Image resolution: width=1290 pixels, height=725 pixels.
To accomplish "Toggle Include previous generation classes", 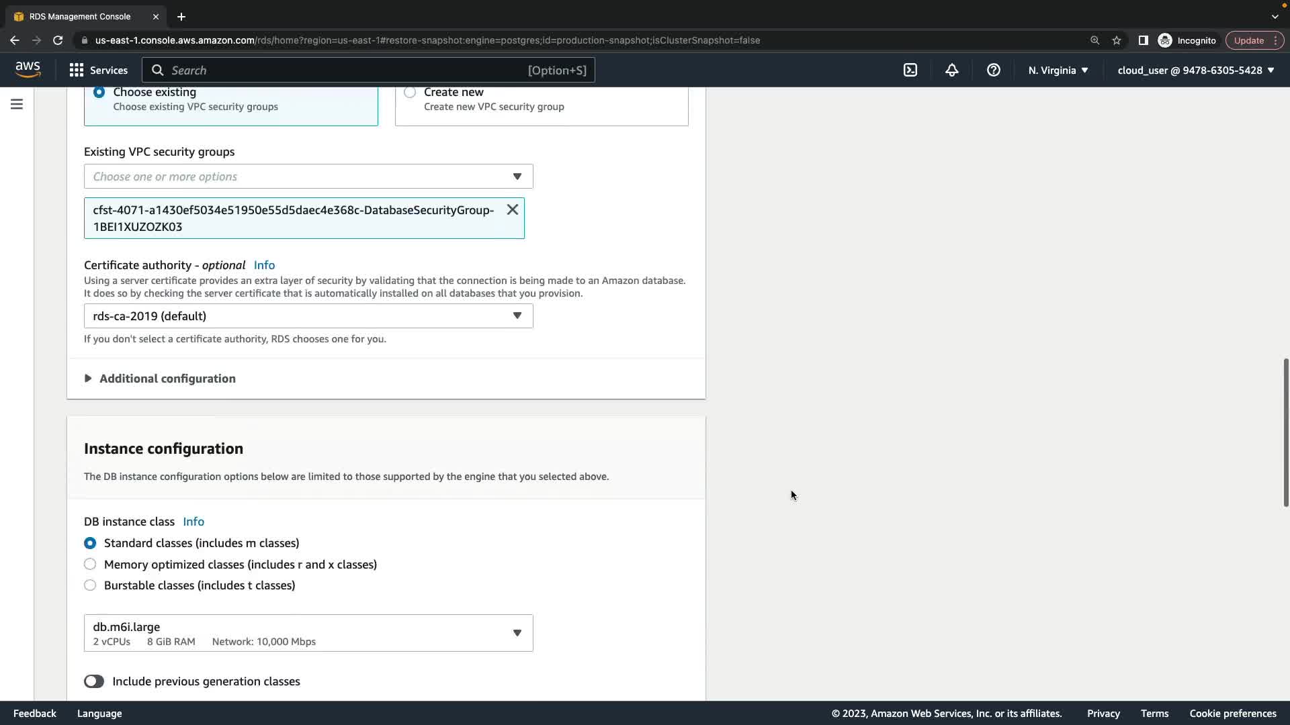I will pyautogui.click(x=94, y=681).
